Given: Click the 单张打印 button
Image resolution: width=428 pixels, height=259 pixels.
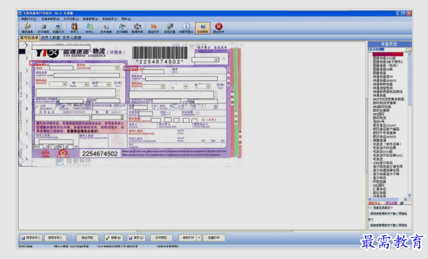Looking at the screenshot, I should coord(188,238).
